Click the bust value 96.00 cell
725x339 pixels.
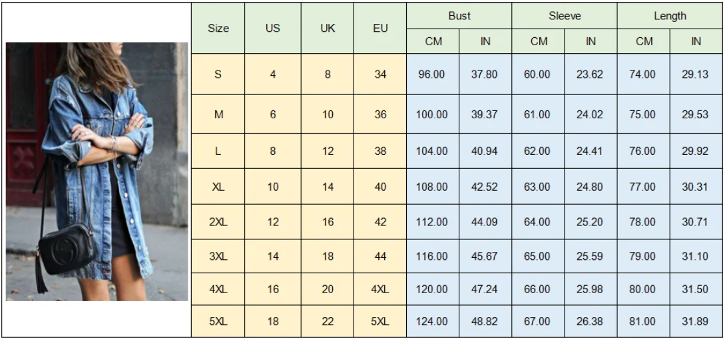[432, 74]
